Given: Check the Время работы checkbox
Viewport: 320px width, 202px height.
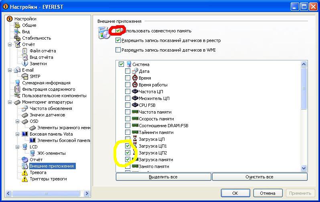Looking at the screenshot, I should click(128, 85).
